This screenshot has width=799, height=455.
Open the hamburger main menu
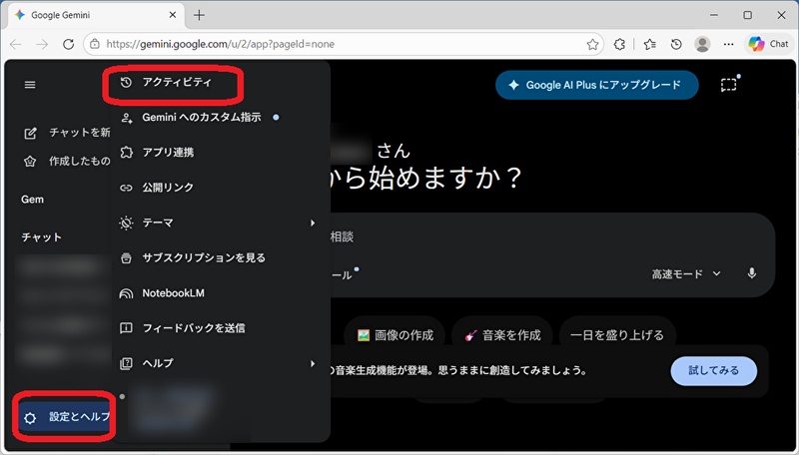[x=30, y=85]
